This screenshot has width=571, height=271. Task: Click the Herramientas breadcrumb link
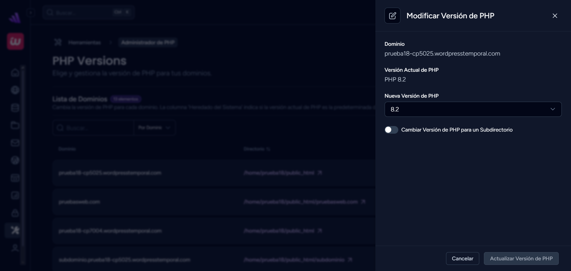click(84, 42)
